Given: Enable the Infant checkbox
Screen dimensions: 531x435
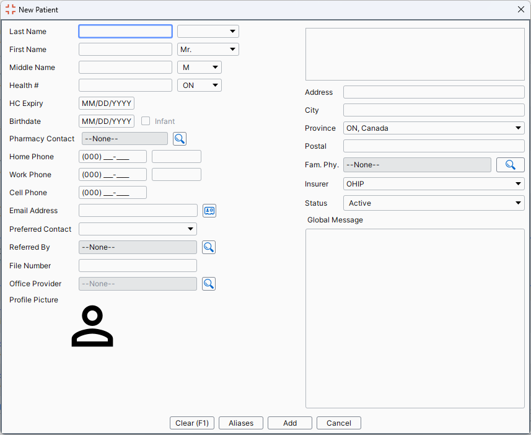Looking at the screenshot, I should pyautogui.click(x=146, y=121).
